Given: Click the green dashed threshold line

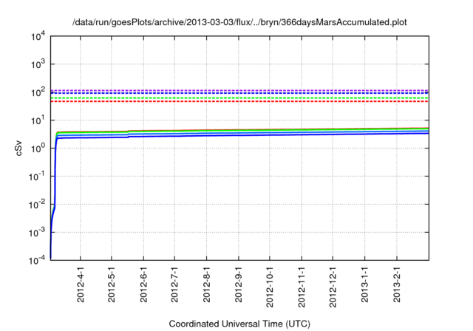Looking at the screenshot, I should click(x=239, y=98).
